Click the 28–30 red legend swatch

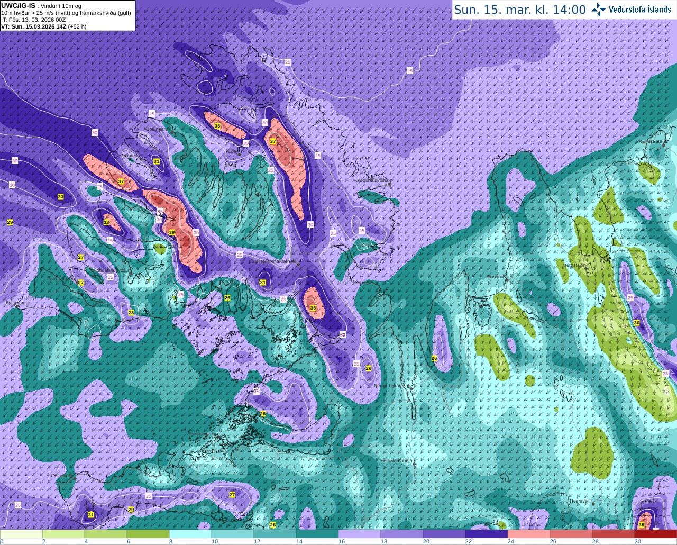pyautogui.click(x=614, y=534)
